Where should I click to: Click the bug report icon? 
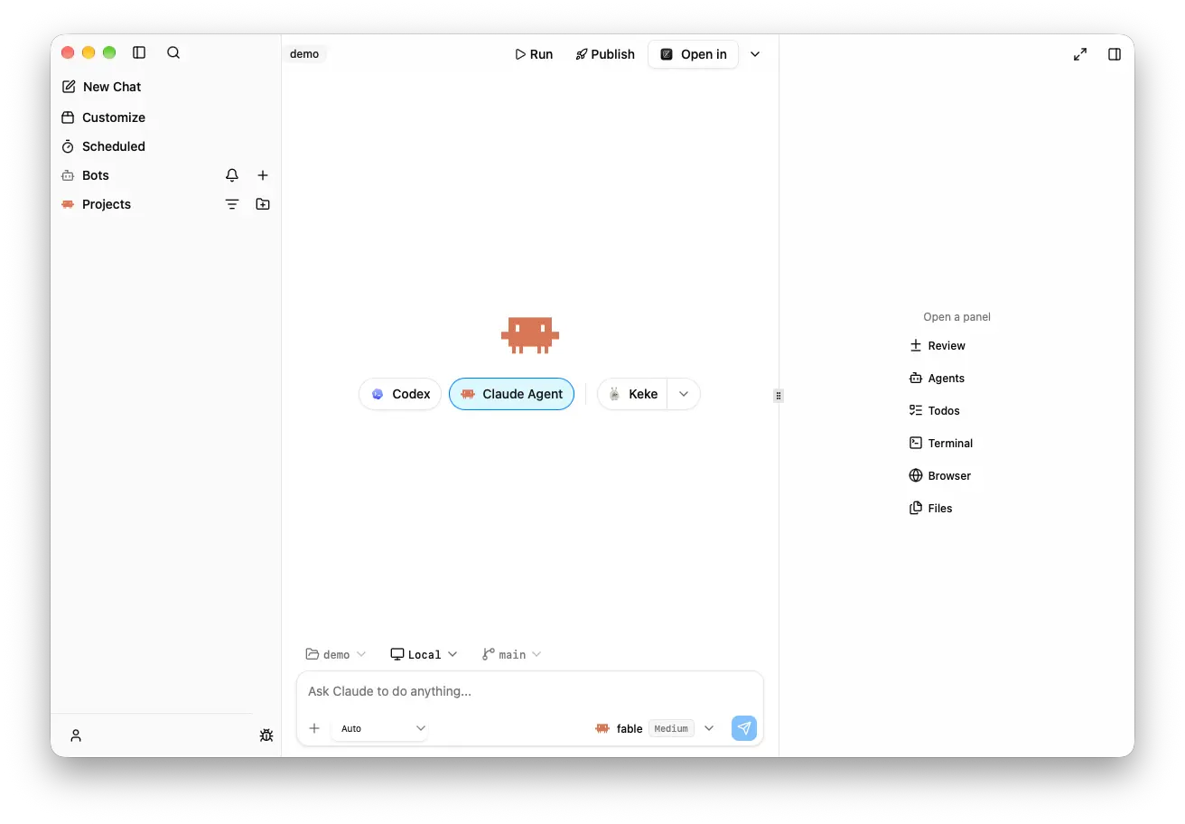pos(266,735)
